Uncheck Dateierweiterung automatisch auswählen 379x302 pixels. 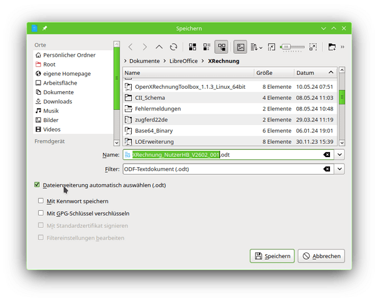pyautogui.click(x=37, y=185)
